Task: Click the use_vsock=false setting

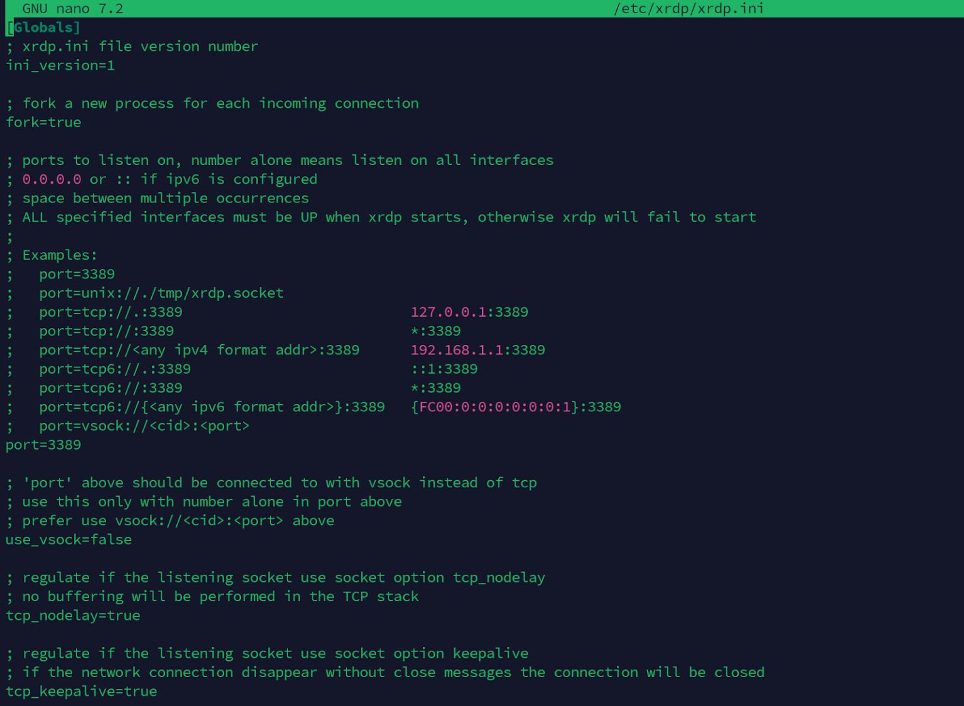Action: point(68,539)
